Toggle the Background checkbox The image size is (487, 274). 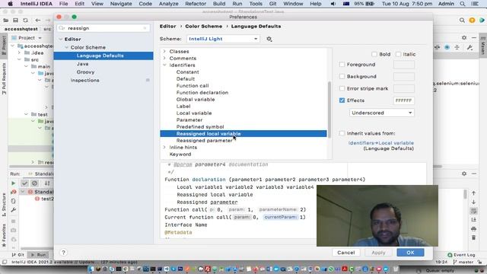point(342,76)
